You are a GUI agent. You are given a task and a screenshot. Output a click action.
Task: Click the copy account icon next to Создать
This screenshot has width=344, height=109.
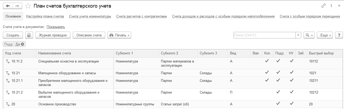(x=29, y=35)
